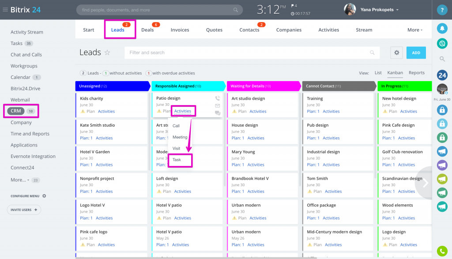This screenshot has height=259, width=452.
Task: Choose Visit from the activities popup
Action: [x=176, y=148]
